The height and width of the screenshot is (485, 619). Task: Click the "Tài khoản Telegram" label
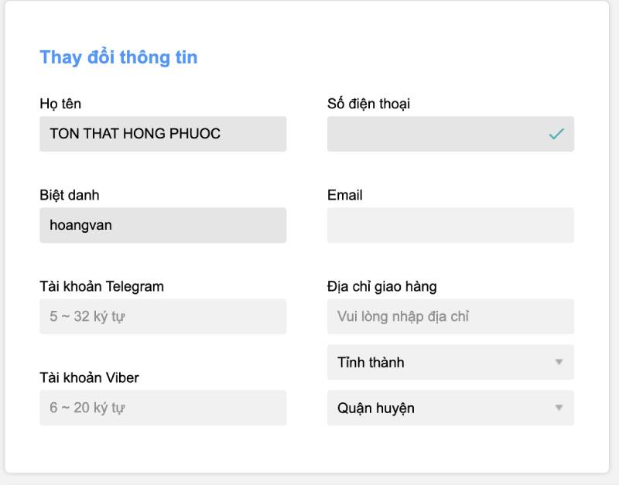(101, 286)
